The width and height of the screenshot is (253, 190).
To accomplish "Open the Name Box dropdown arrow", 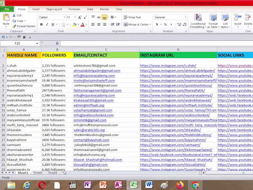I will tap(37, 43).
